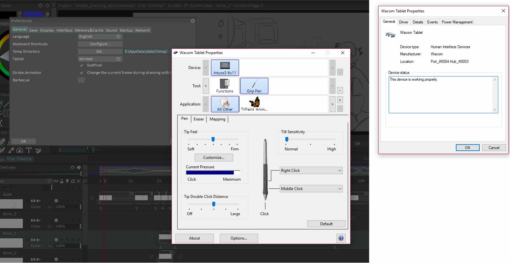Click the lock icon in the timeline header
Screen dimensions: 510x263
62,181
